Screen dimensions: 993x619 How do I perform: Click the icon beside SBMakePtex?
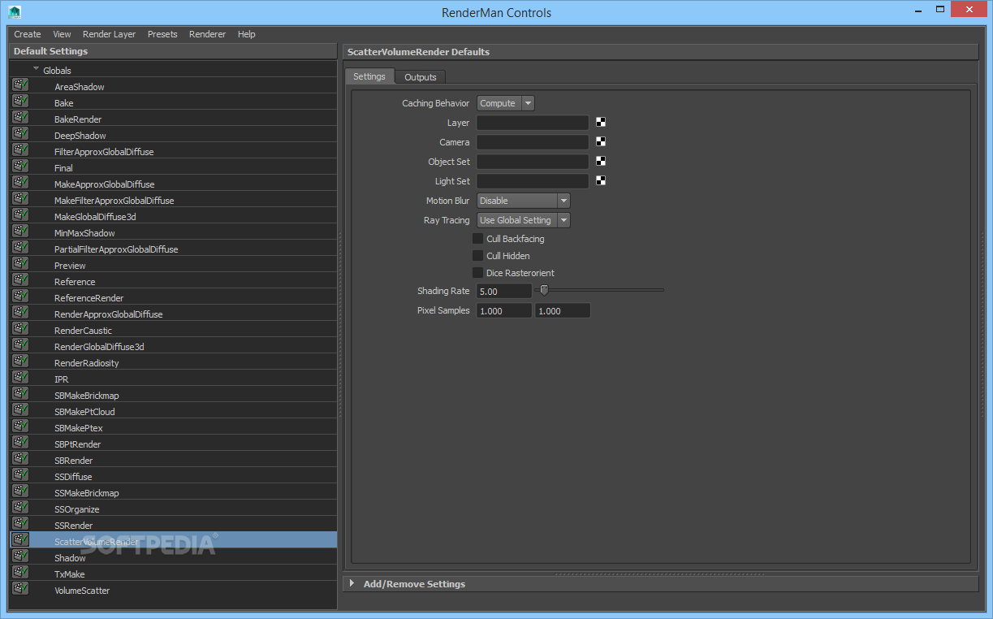pyautogui.click(x=20, y=426)
